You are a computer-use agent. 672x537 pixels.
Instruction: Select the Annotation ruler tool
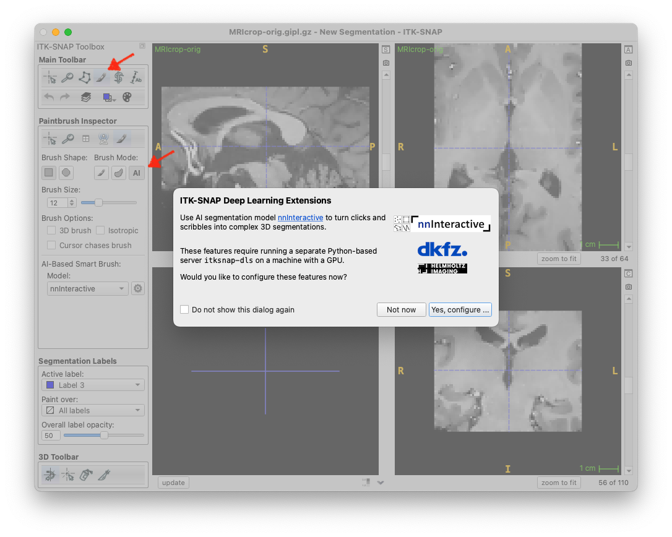[136, 77]
